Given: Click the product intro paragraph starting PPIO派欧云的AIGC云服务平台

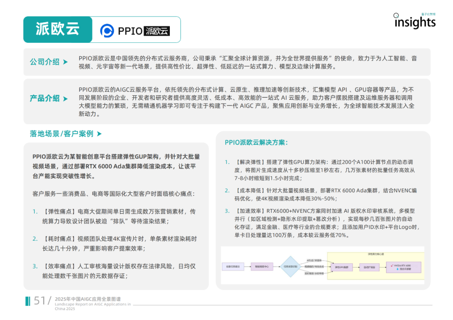Looking at the screenshot, I should click(x=247, y=101).
